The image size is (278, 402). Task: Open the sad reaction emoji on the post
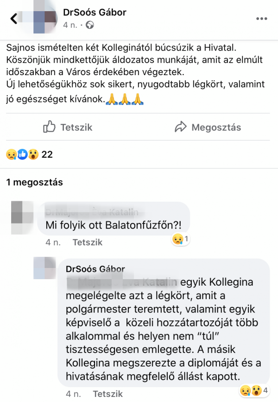click(11, 154)
